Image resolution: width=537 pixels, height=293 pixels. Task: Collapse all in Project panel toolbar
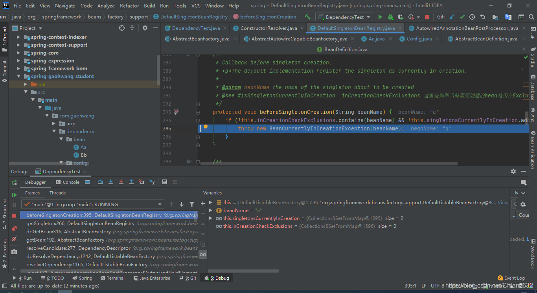pos(132,28)
